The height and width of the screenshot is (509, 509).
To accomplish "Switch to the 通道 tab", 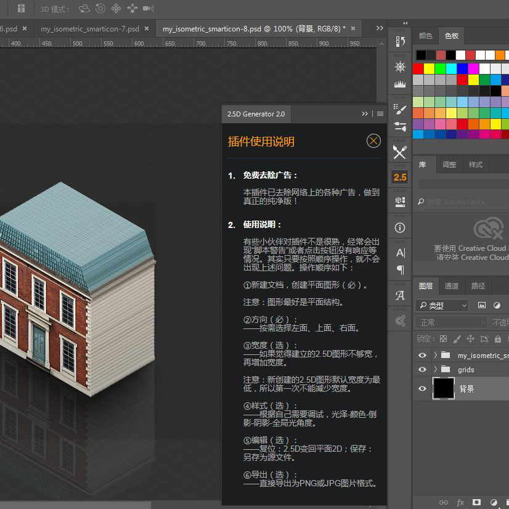I will [452, 286].
